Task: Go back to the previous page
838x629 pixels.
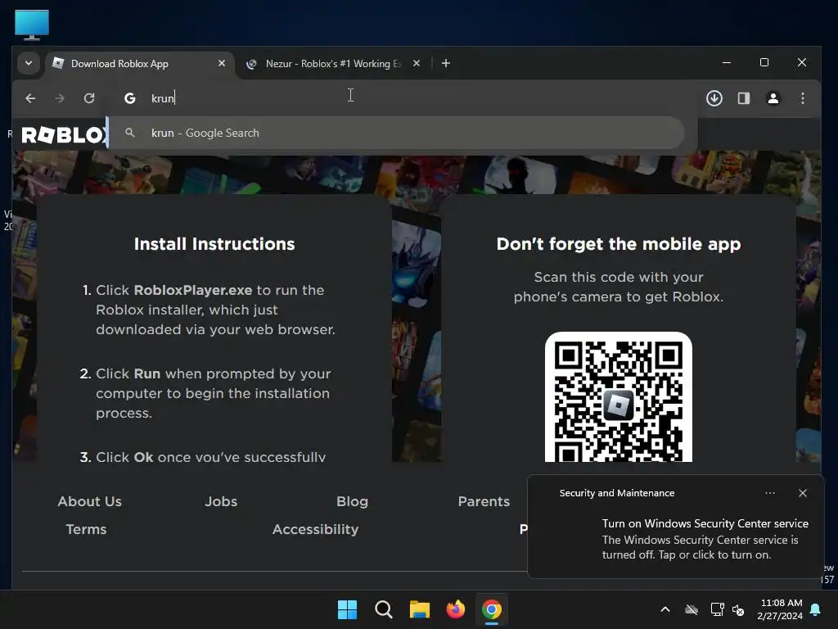Action: tap(30, 98)
